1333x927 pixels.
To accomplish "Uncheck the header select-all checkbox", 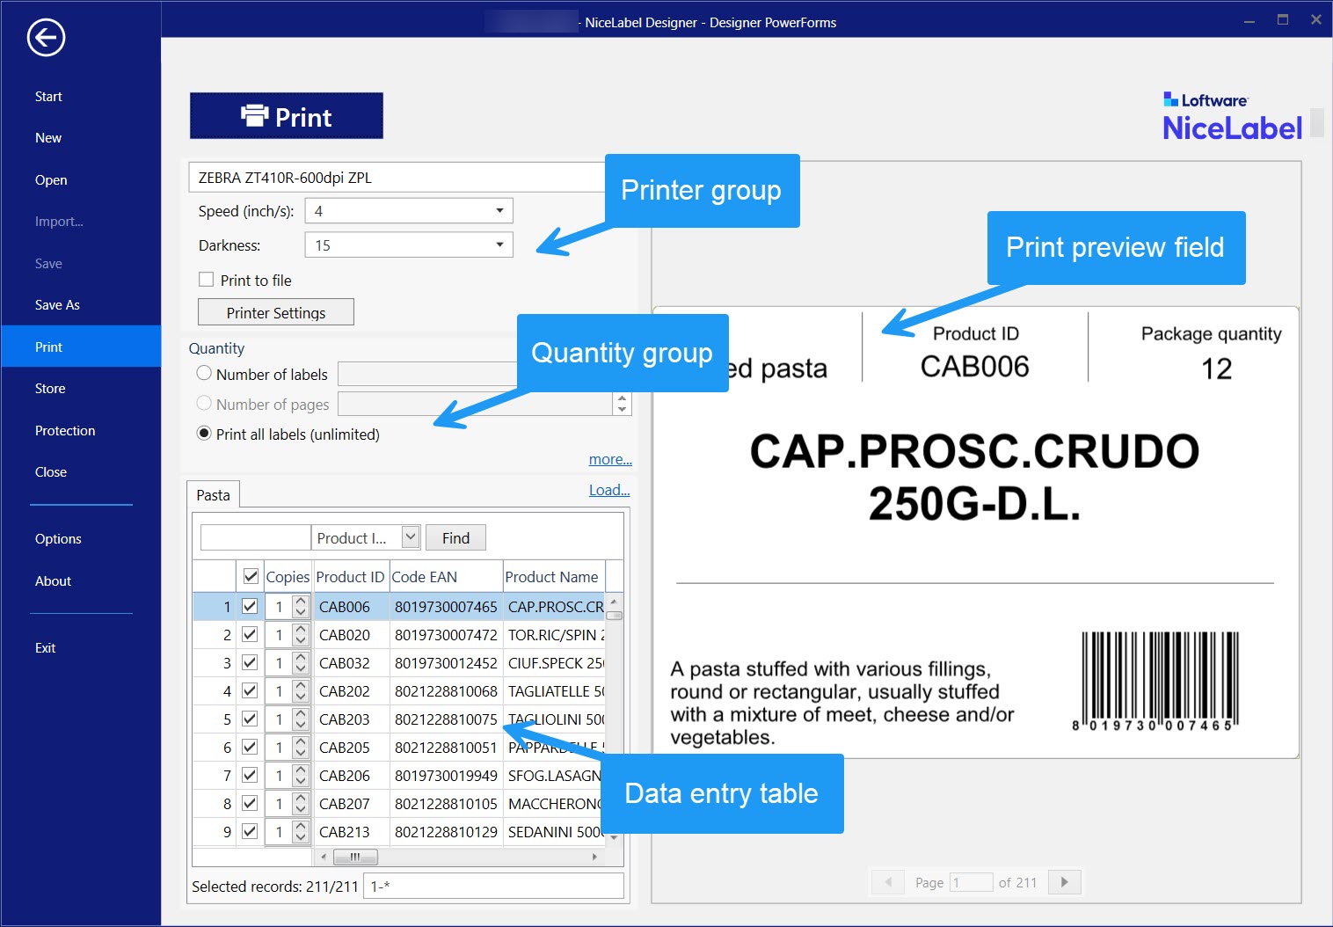I will pyautogui.click(x=251, y=577).
